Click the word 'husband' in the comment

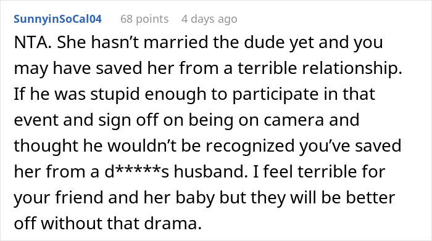[x=209, y=172]
